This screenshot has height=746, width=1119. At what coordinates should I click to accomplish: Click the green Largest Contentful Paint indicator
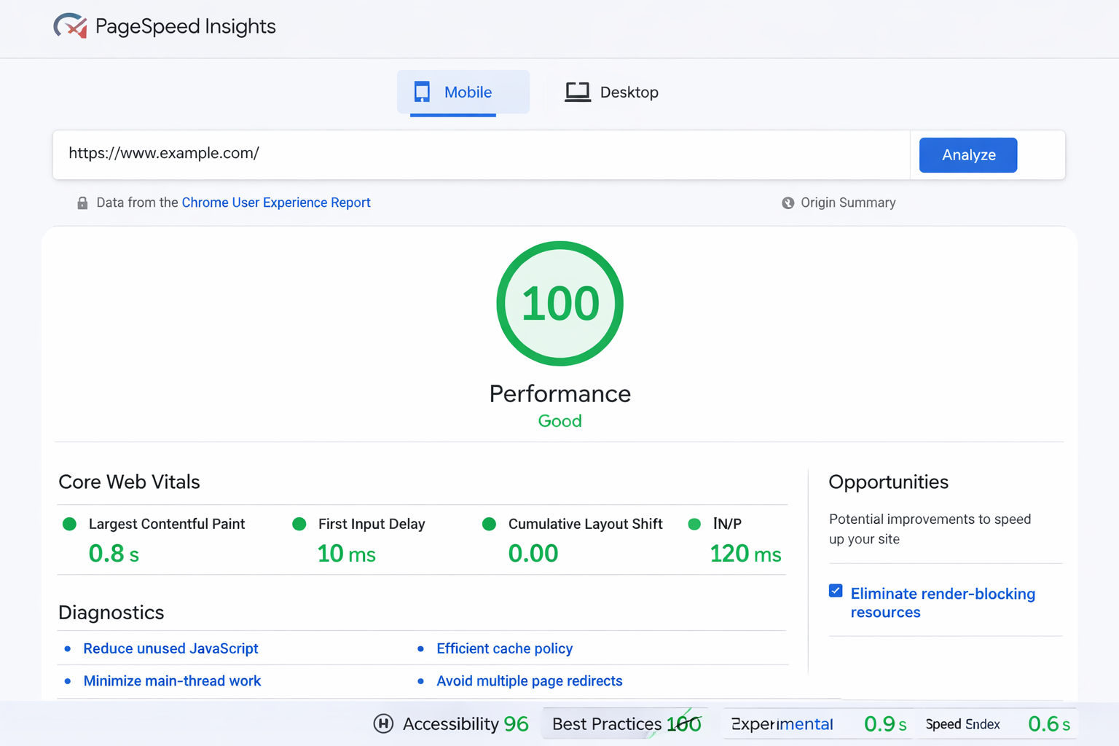coord(70,524)
